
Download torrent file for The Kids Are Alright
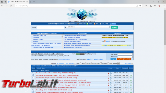pos(111,78)
